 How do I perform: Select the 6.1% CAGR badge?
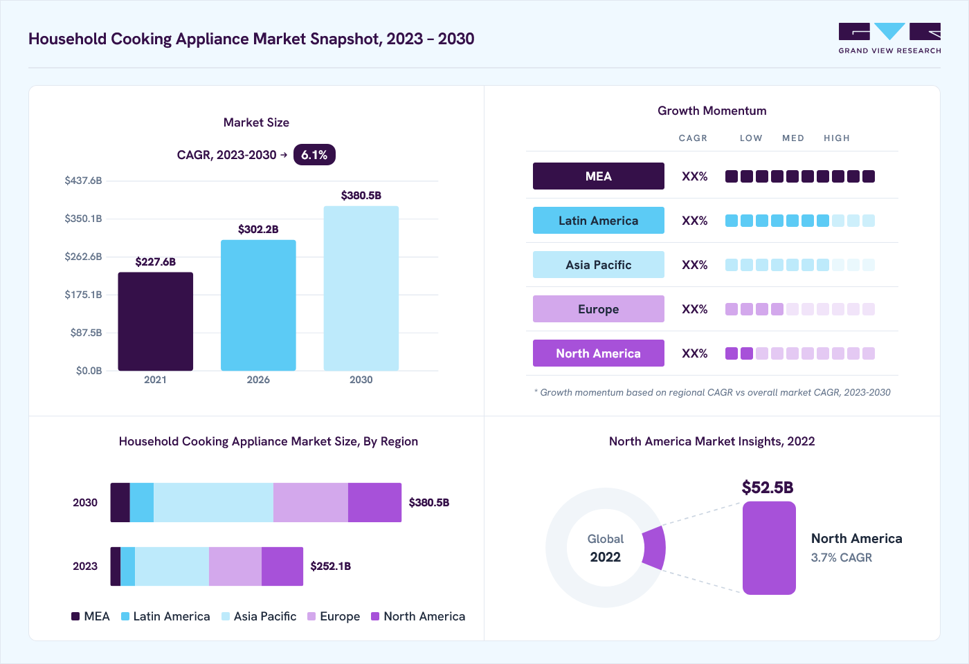(314, 155)
